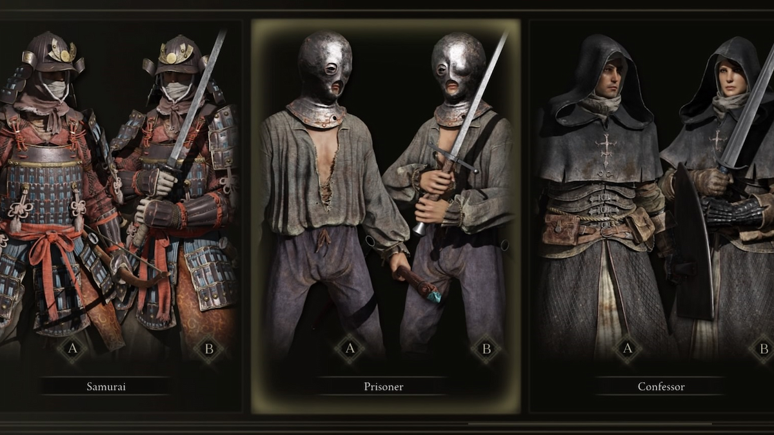The width and height of the screenshot is (774, 435).
Task: Click the Prisoner class name label
Action: point(383,387)
